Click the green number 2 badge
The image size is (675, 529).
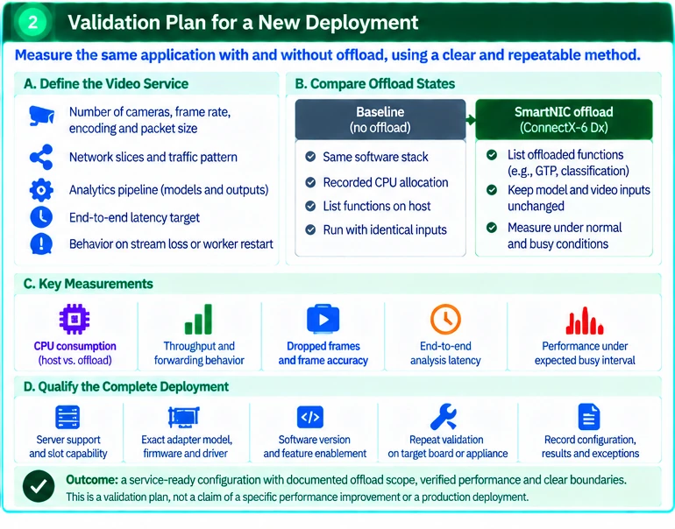click(32, 22)
